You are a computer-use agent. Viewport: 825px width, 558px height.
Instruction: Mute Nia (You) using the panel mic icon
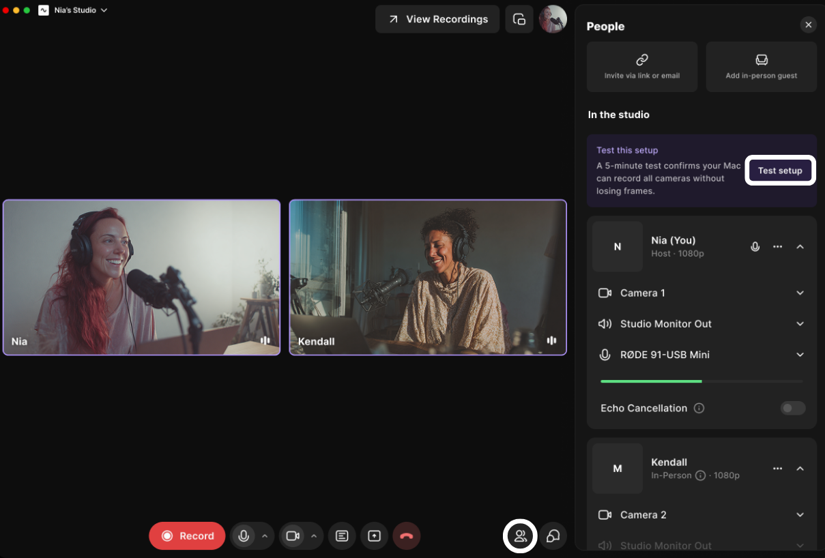click(x=755, y=246)
